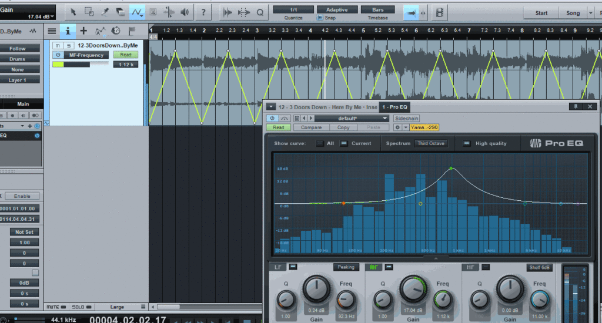Open dropdown arrow beside Pro EQ gear
The image size is (602, 323).
[x=406, y=127]
